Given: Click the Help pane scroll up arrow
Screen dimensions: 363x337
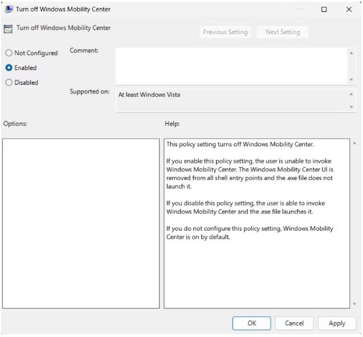Looking at the screenshot, I should tap(354, 143).
